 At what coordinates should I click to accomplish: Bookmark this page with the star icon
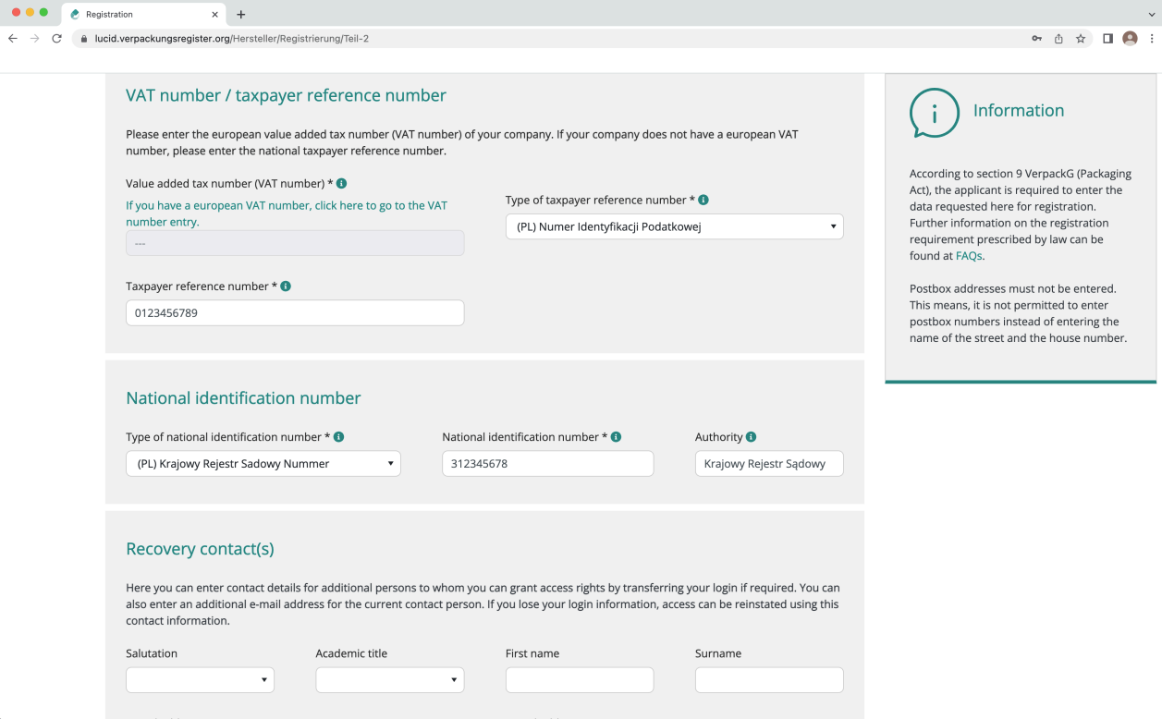coord(1081,39)
